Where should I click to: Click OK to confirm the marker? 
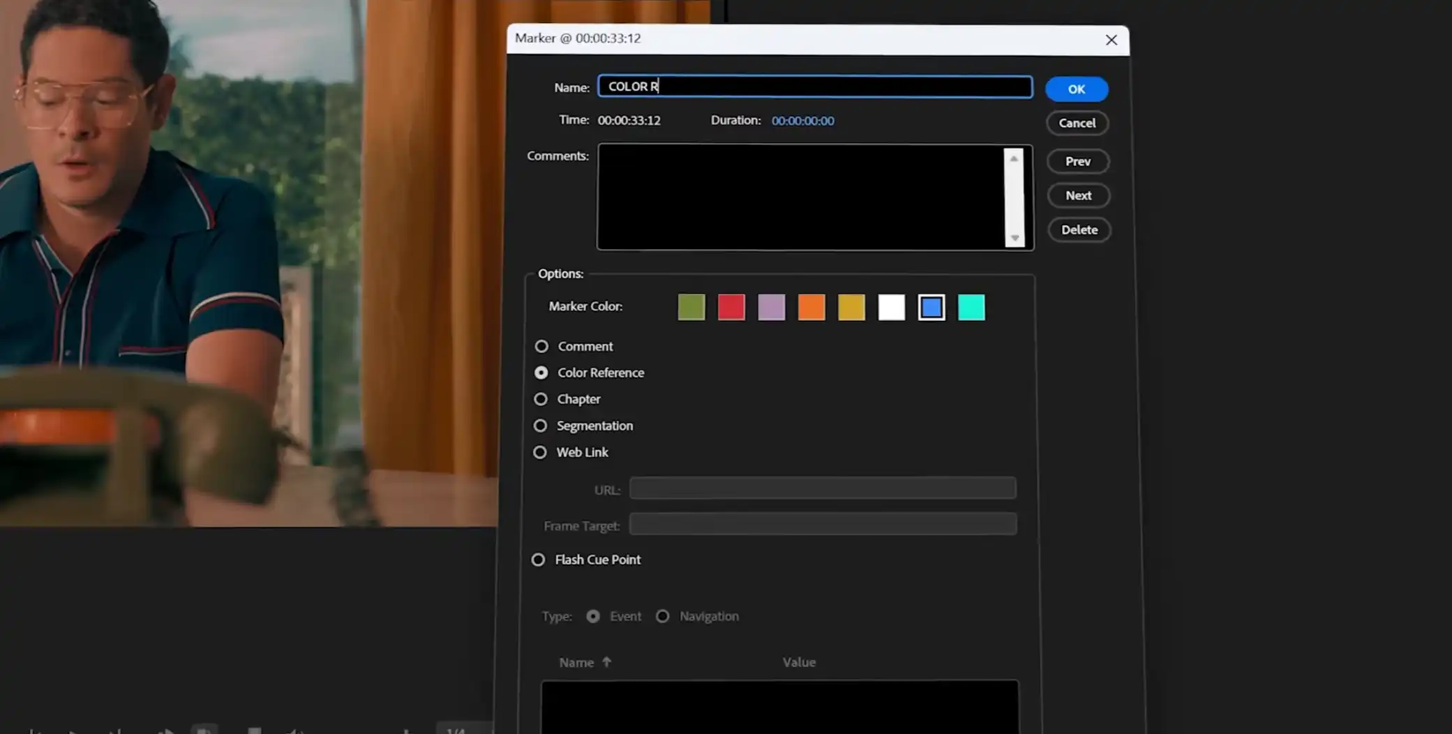pyautogui.click(x=1076, y=89)
